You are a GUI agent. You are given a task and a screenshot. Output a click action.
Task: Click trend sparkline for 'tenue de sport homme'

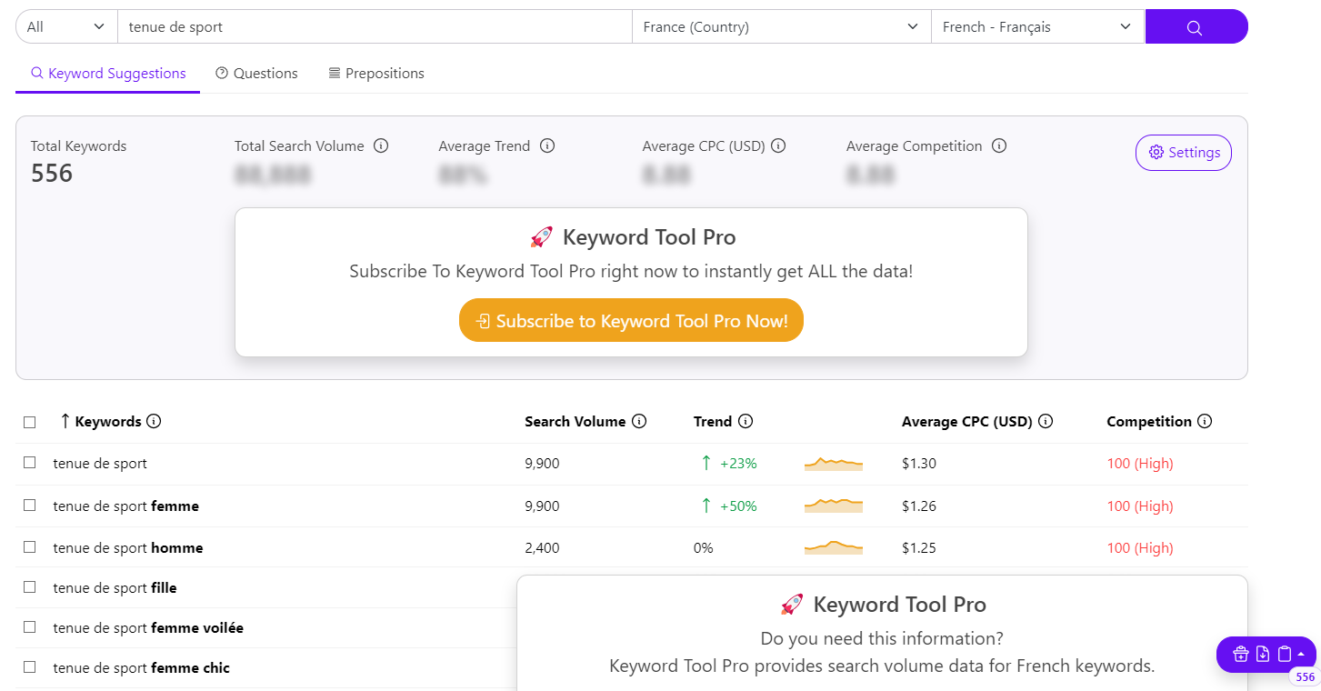834,547
